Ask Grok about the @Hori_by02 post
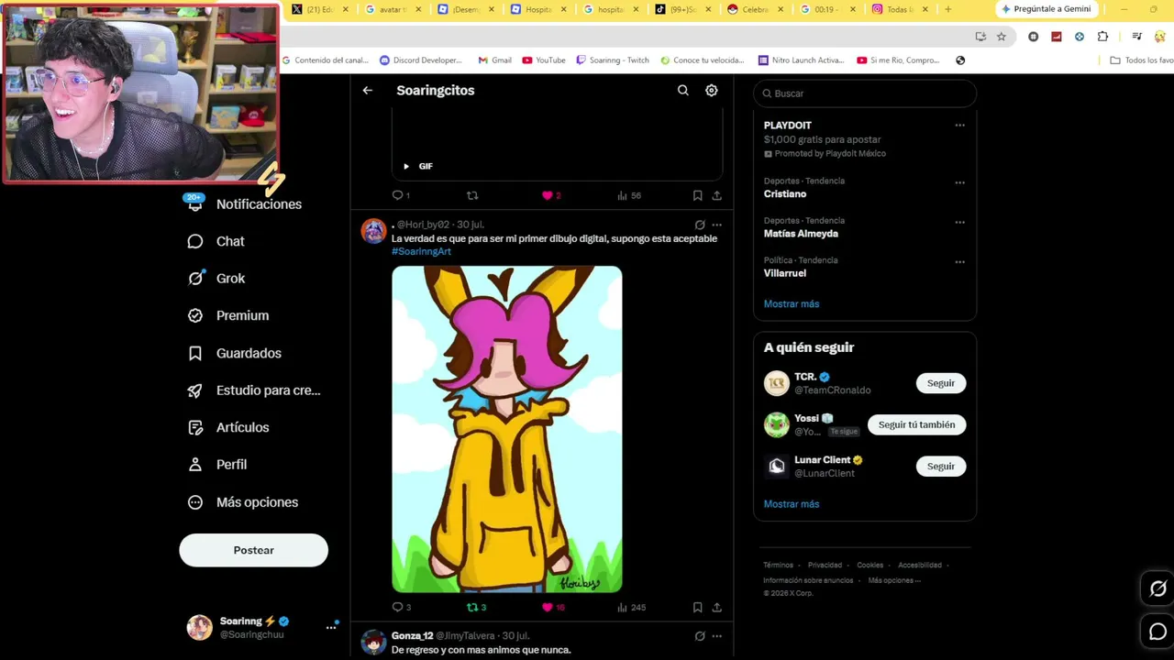 (700, 225)
